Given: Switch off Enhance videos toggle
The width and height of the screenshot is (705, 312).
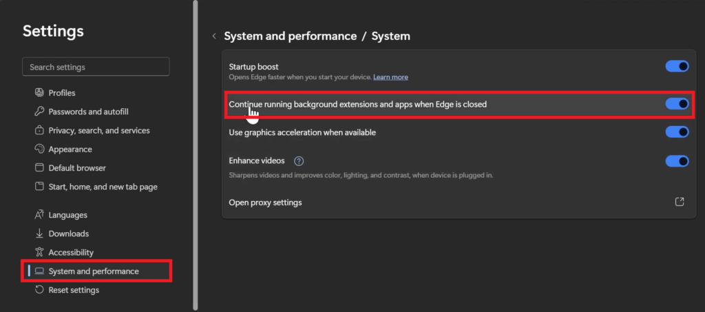Looking at the screenshot, I should click(677, 161).
